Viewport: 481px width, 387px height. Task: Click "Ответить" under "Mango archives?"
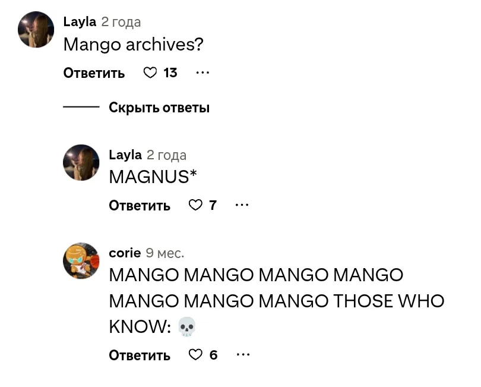pos(94,73)
